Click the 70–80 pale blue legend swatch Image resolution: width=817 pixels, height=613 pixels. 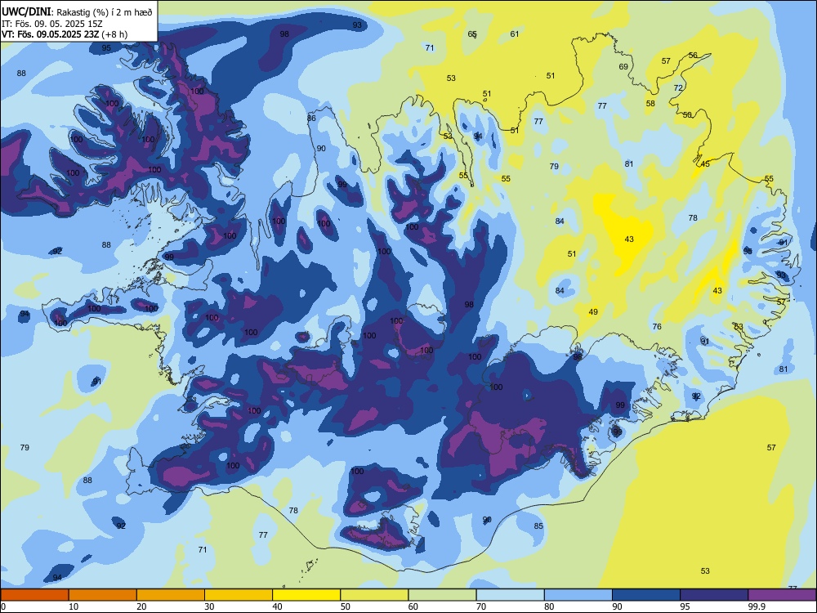(510, 595)
